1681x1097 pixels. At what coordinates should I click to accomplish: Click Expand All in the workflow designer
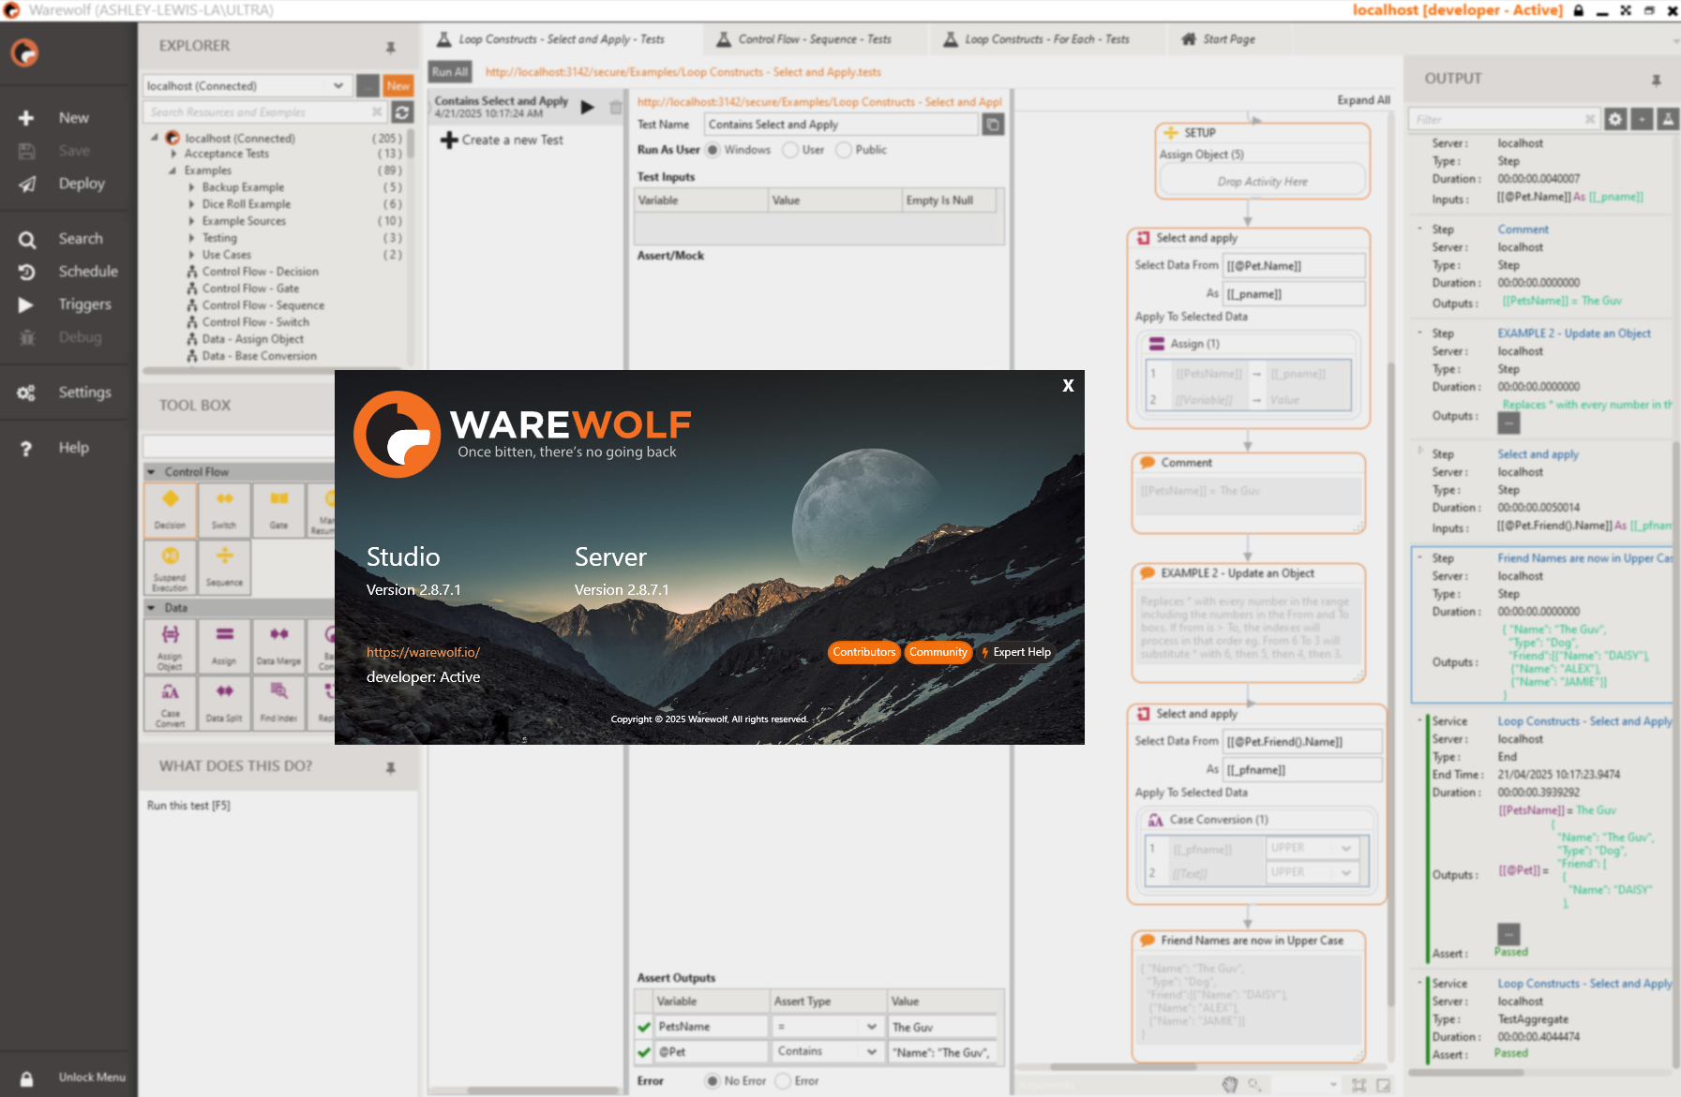tap(1363, 100)
